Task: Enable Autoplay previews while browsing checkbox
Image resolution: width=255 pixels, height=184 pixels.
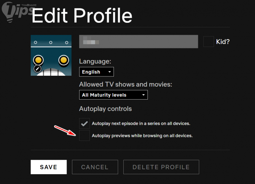Action: [84, 136]
